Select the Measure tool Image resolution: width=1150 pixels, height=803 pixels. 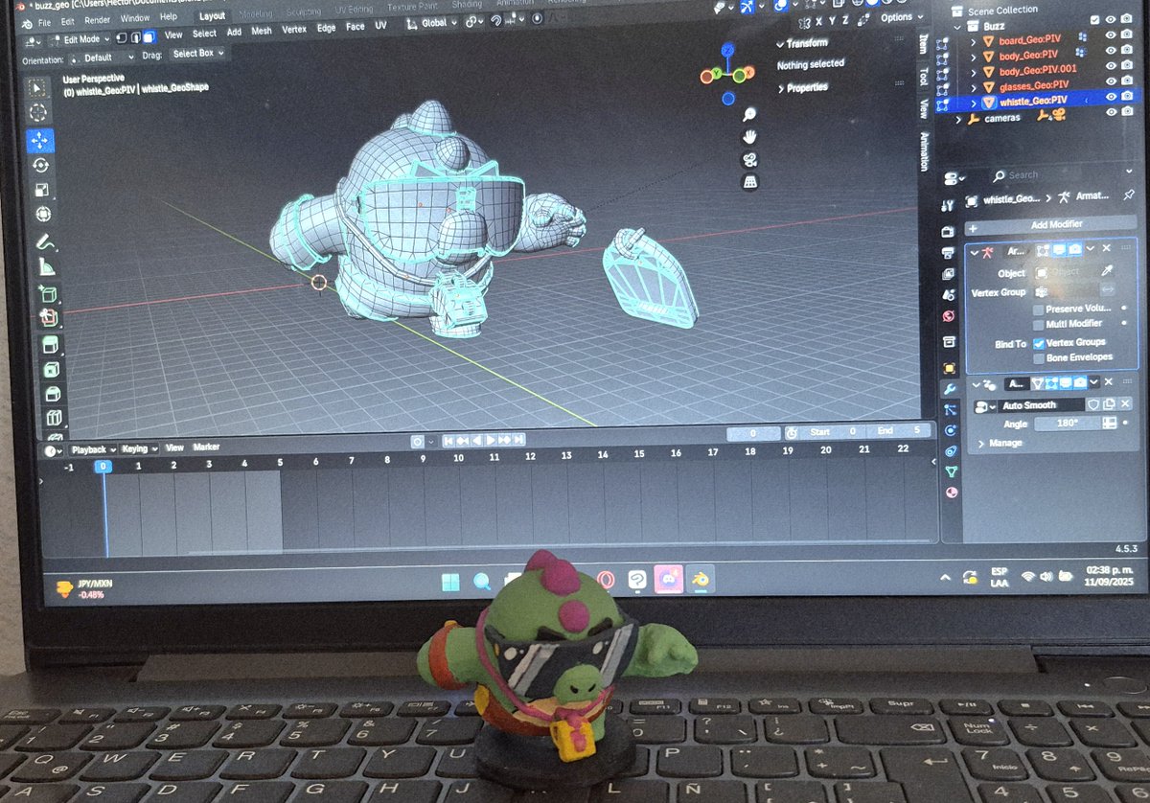46,268
